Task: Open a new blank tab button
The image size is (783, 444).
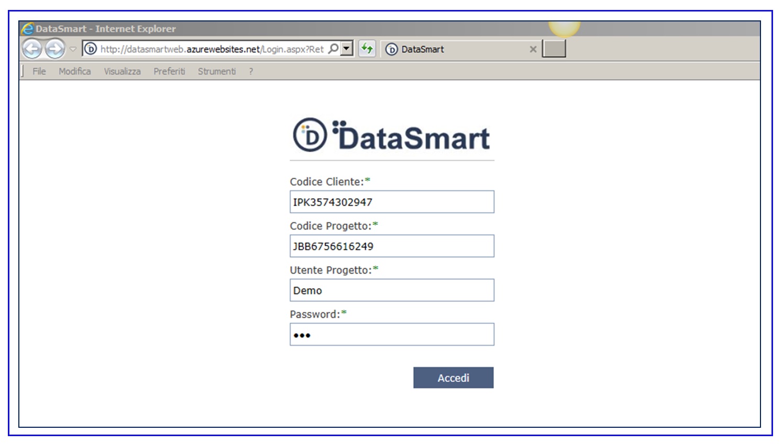Action: tap(554, 49)
